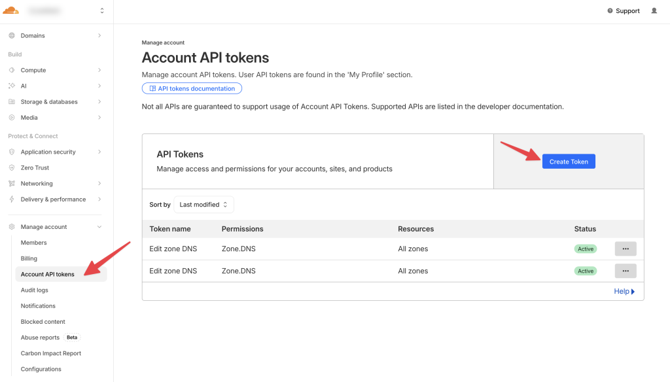Click the Storage & databases icon

click(x=12, y=101)
